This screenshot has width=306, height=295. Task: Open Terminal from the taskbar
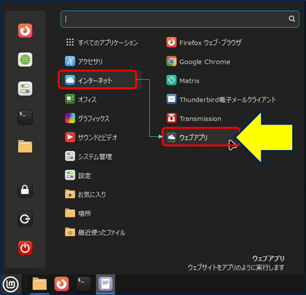[83, 284]
